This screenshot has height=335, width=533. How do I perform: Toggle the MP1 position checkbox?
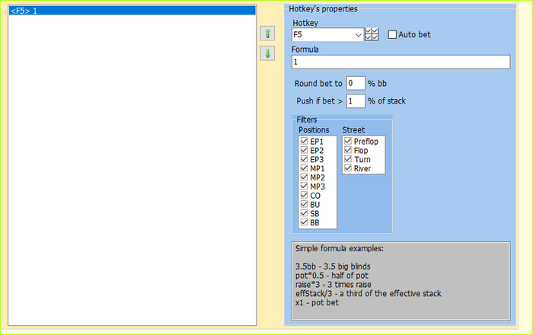tap(305, 168)
